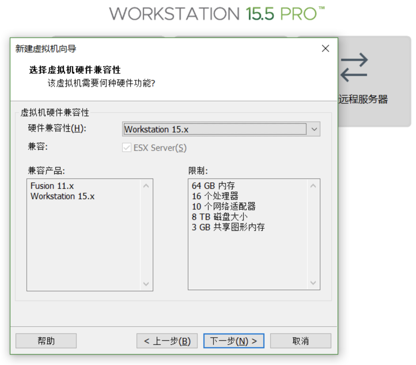Screen dimensions: 416x365
Task: Select Workstation 15.x in compatible products list
Action: pyautogui.click(x=63, y=196)
